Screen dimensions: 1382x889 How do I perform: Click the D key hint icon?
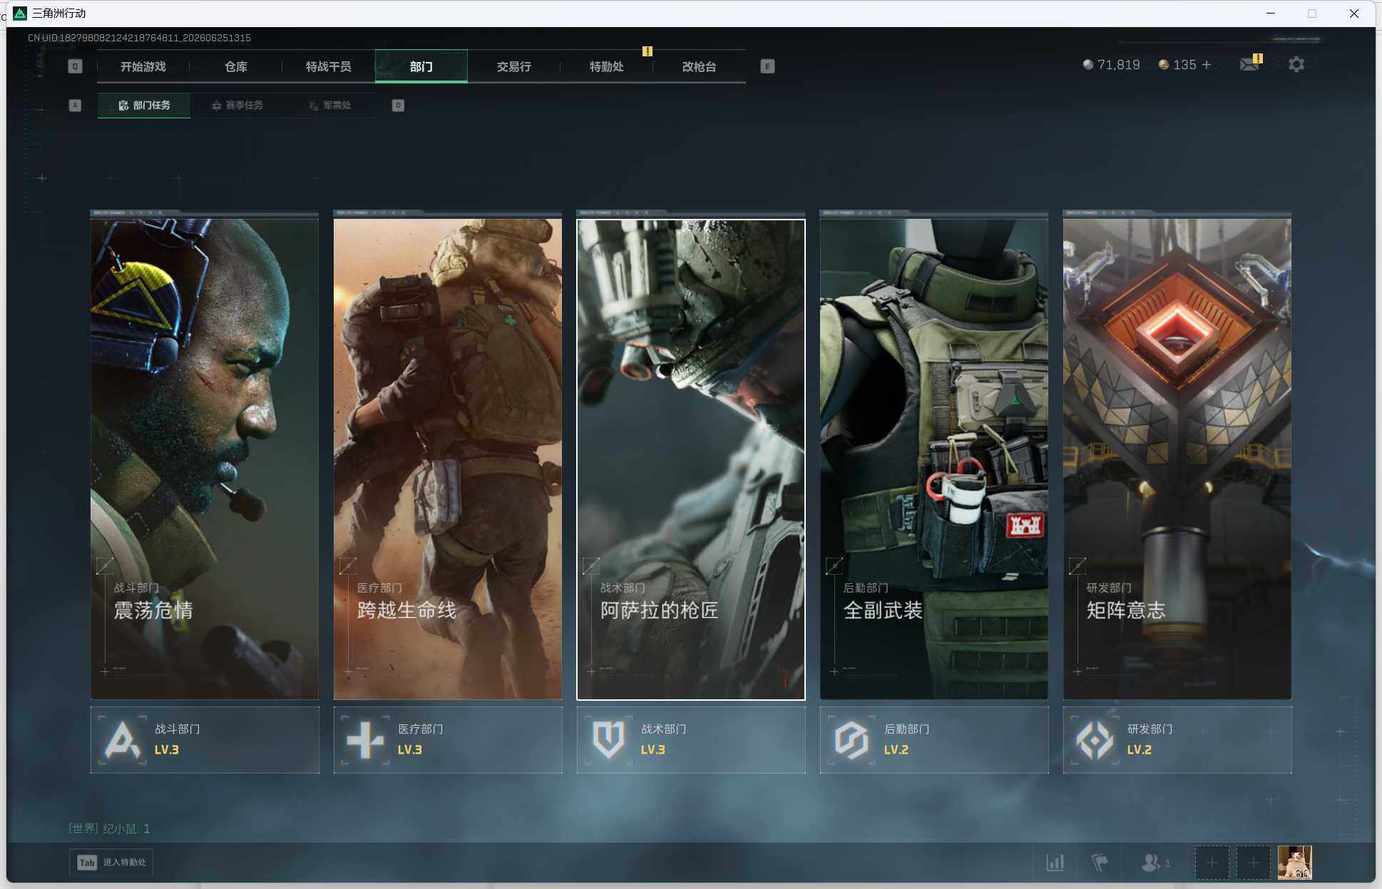coord(398,106)
